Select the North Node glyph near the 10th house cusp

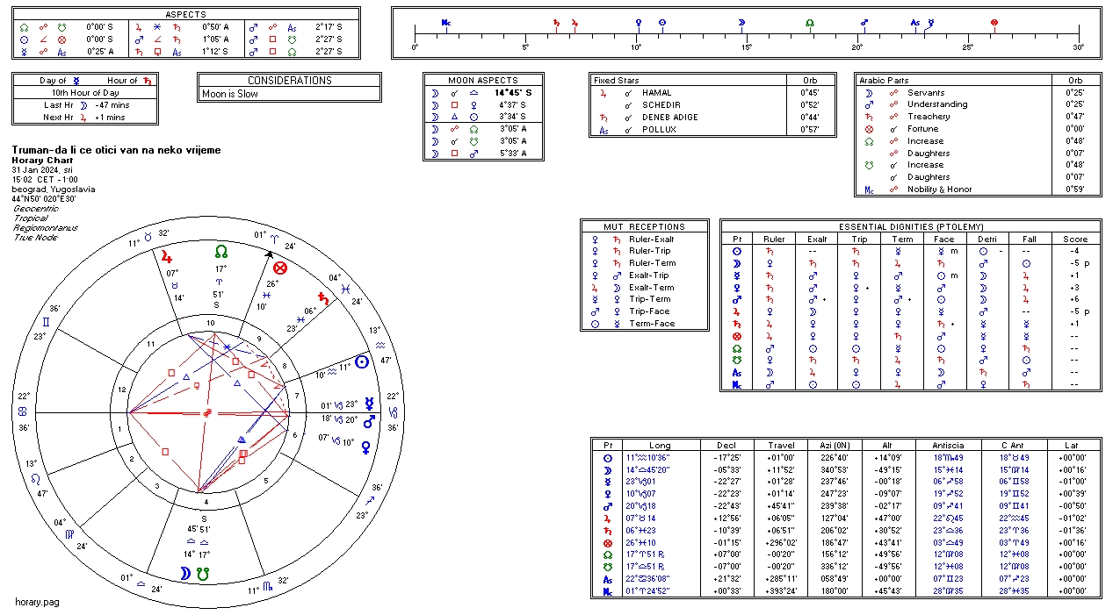[221, 251]
